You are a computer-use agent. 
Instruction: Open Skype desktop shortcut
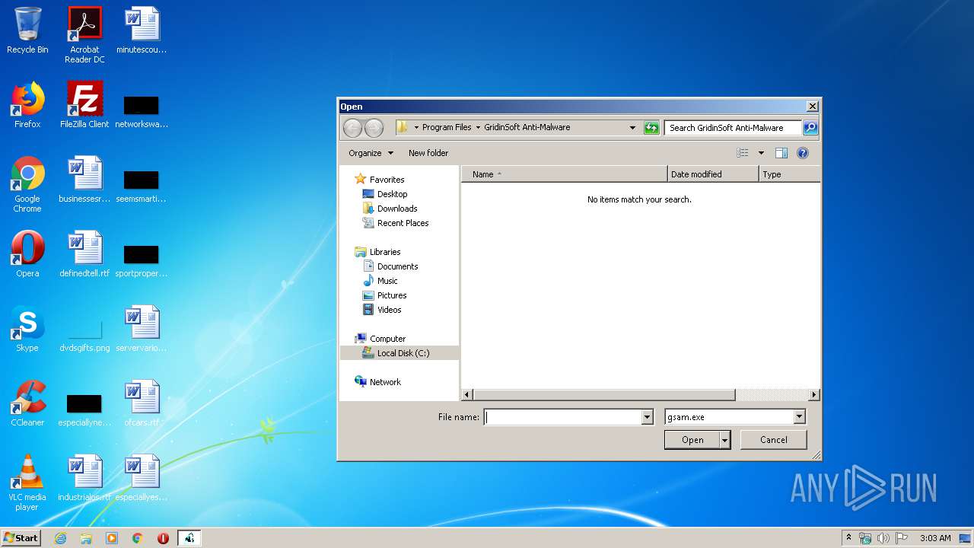(27, 329)
